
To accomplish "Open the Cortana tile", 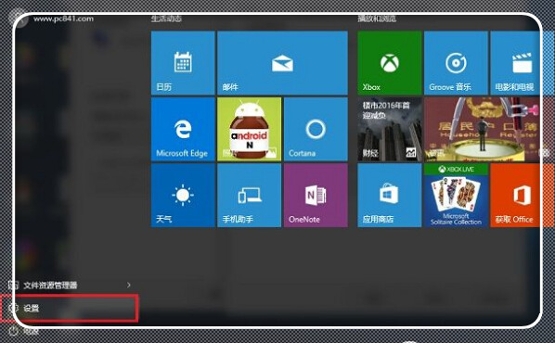I will (x=316, y=129).
